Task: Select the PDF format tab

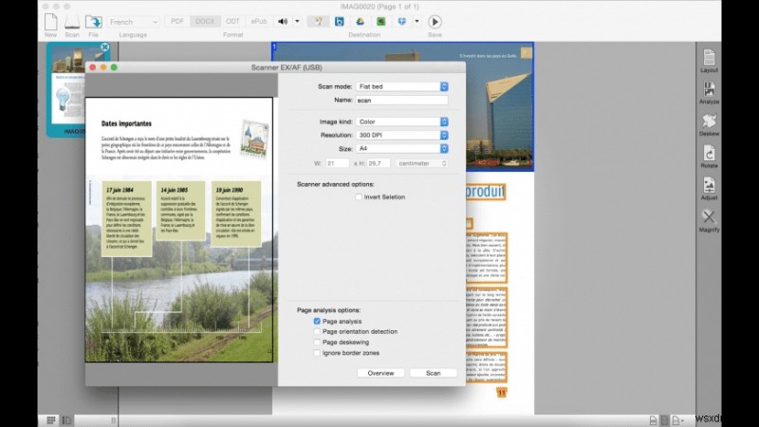Action: coord(177,21)
